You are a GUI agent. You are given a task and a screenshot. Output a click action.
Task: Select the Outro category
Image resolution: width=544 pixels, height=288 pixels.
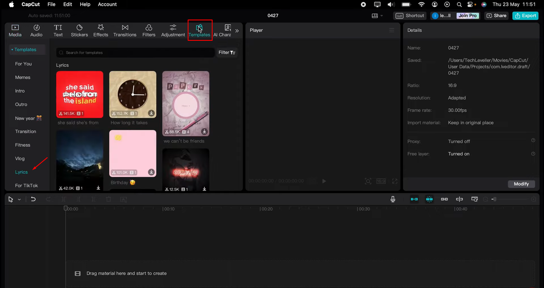click(x=21, y=104)
